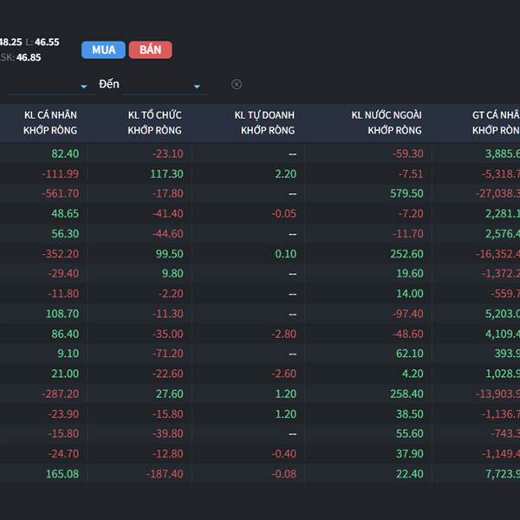Select the 117.30 institution volume cell
Screen dimensions: 520x520
166,174
